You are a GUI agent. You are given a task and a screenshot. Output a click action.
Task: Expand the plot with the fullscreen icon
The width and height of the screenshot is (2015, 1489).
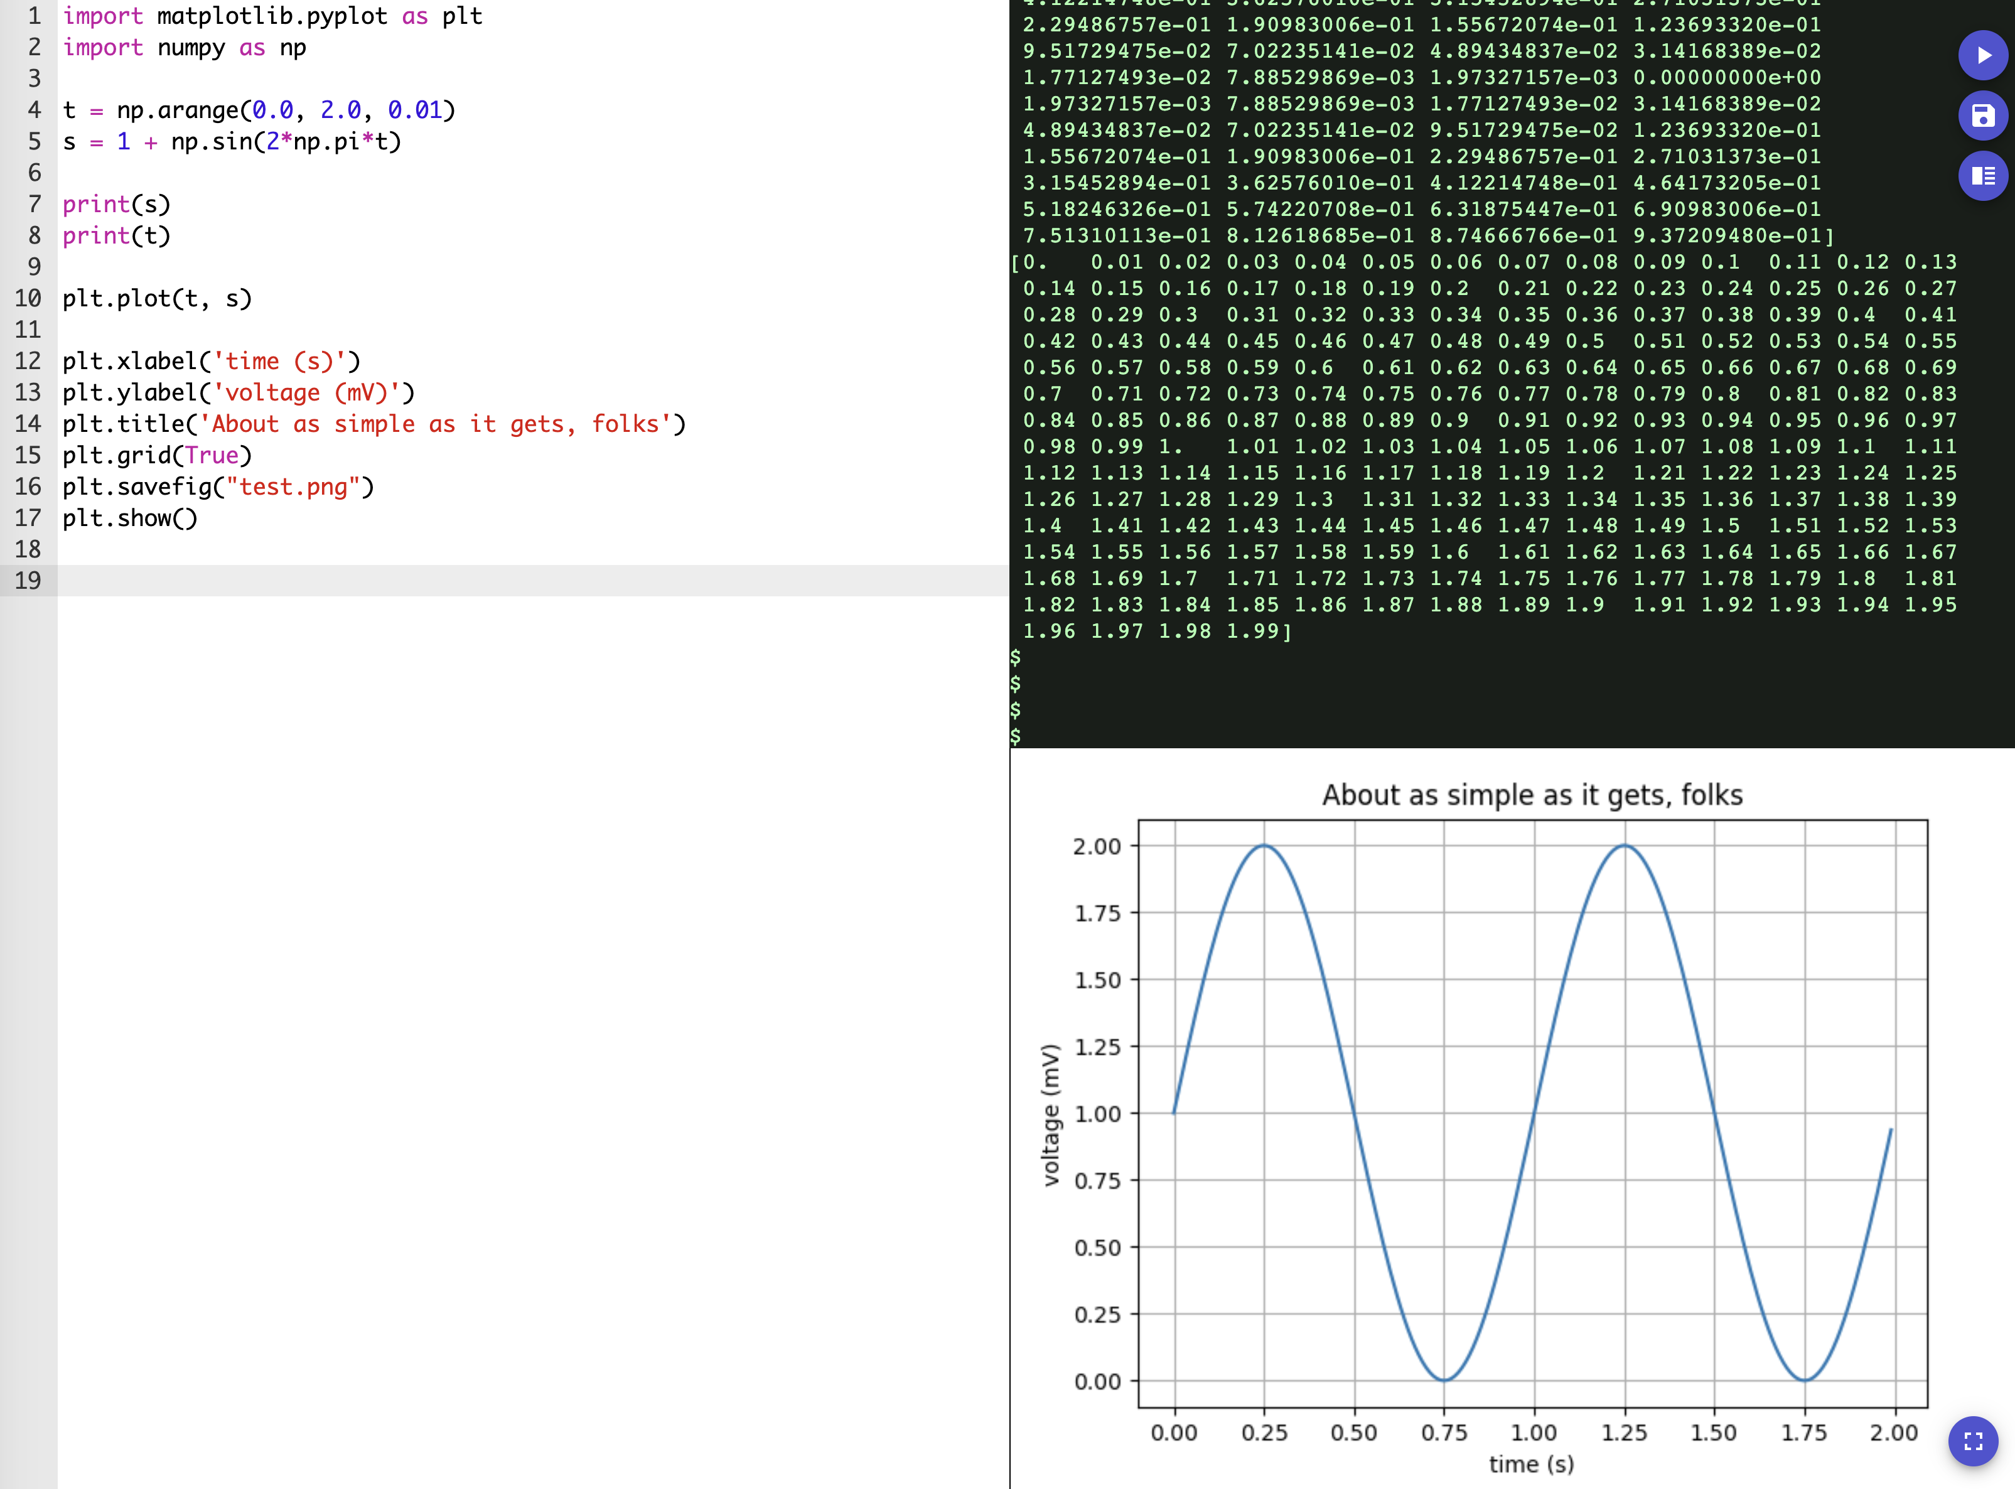tap(1973, 1440)
